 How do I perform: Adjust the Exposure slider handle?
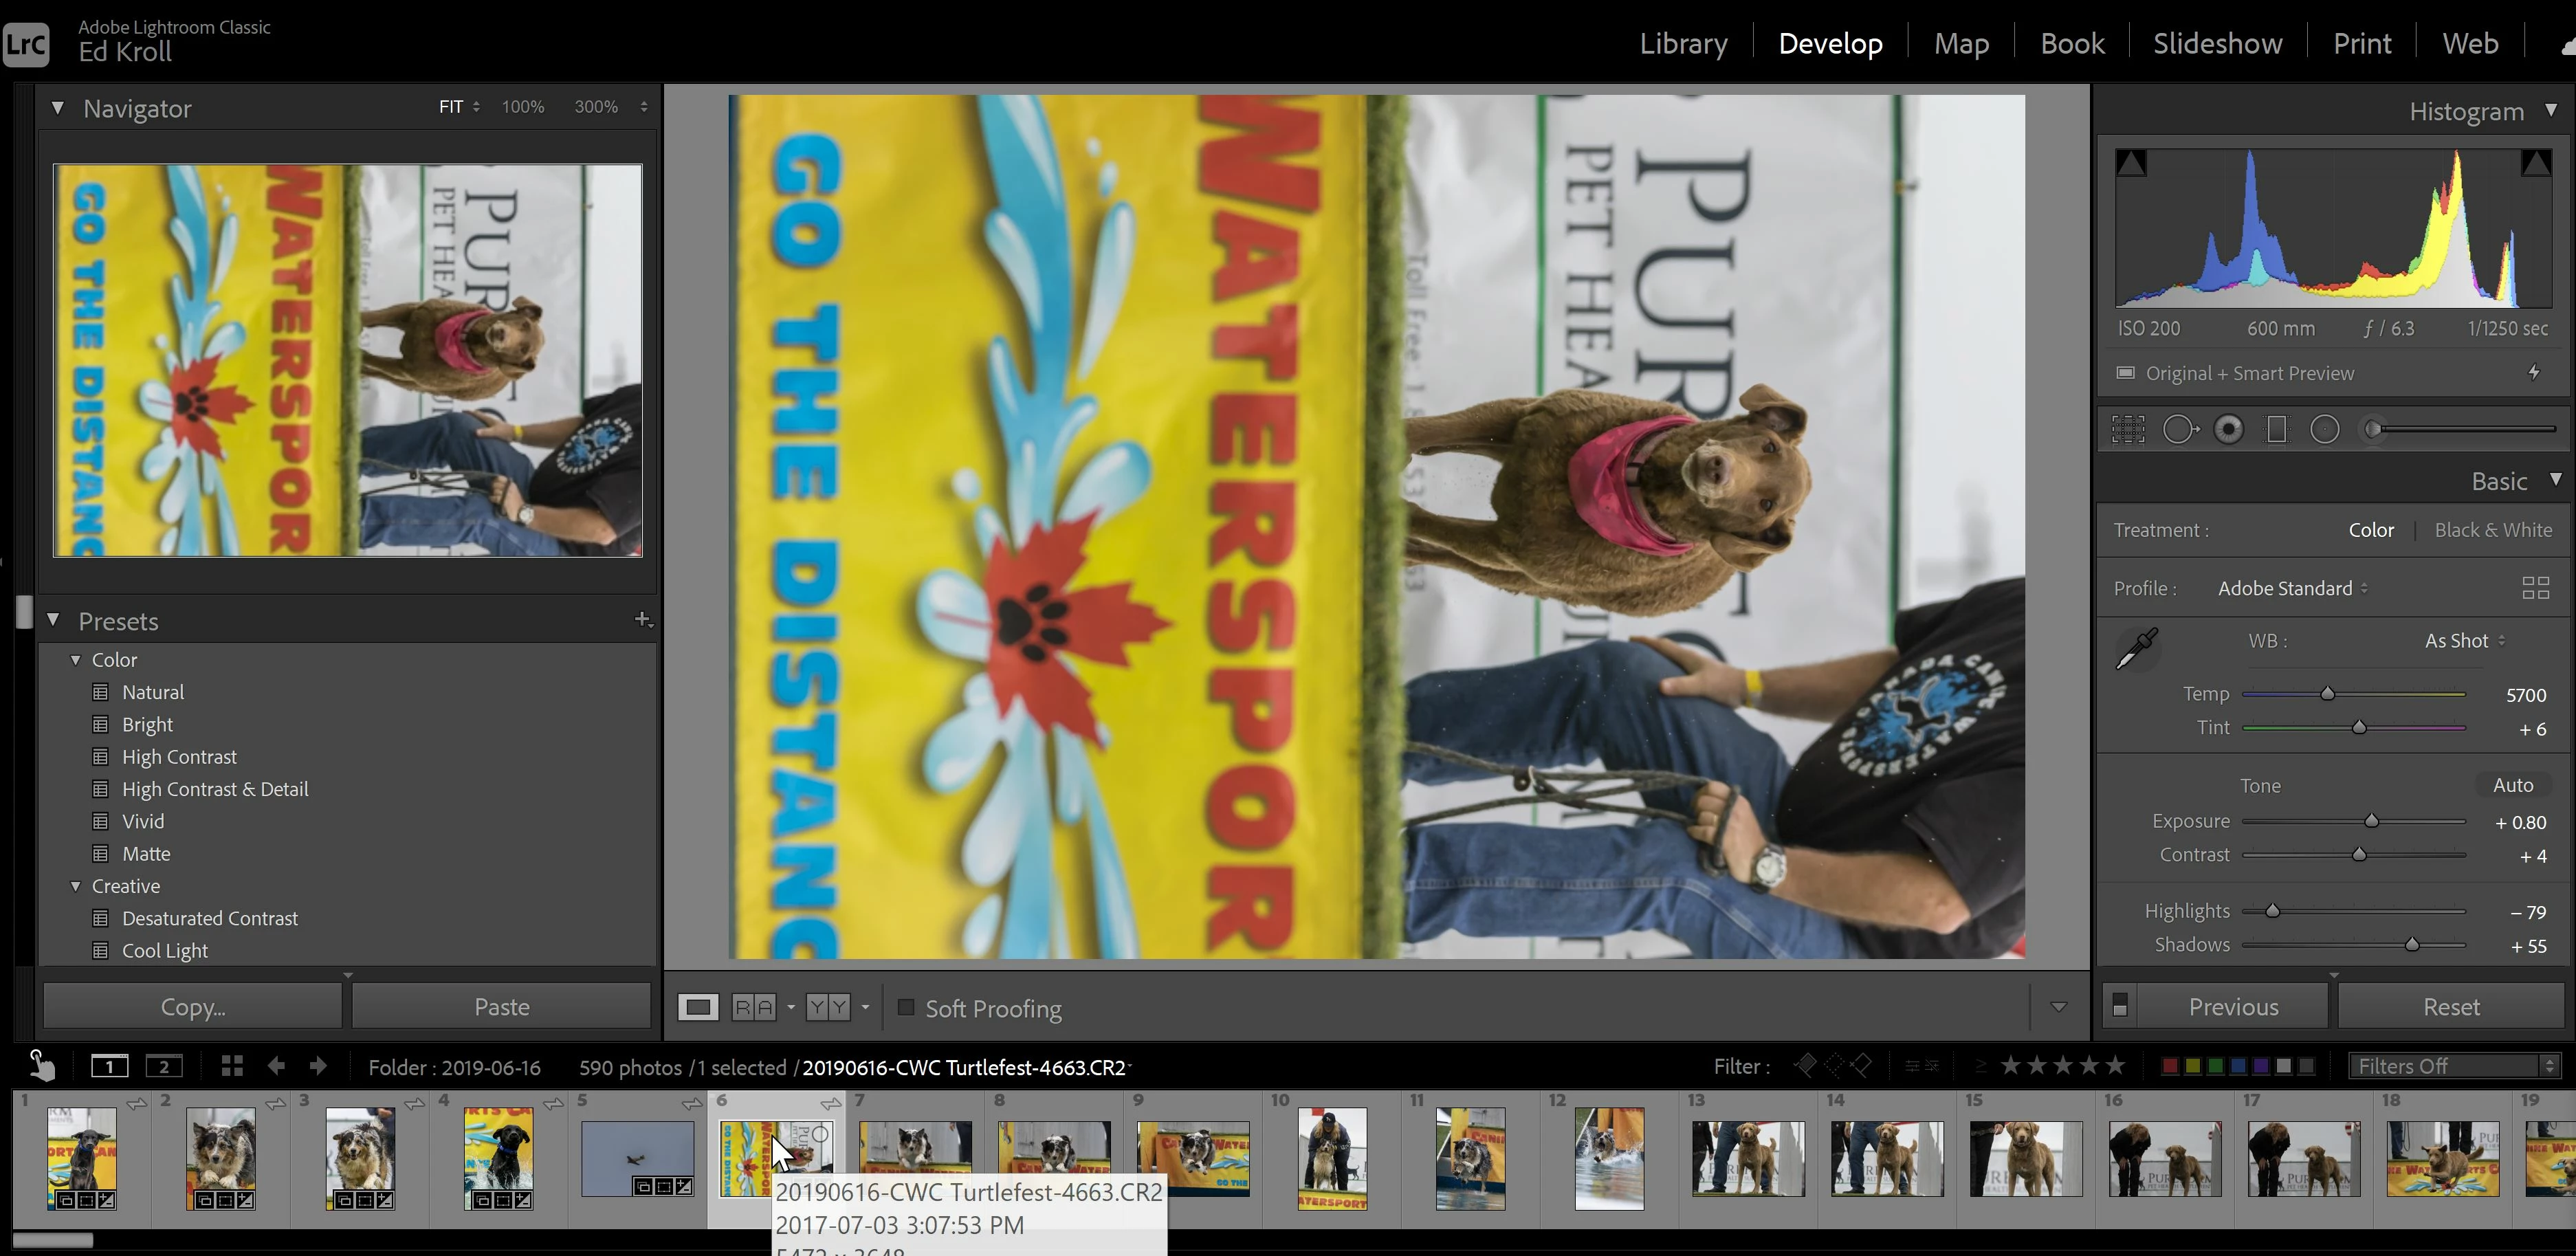[2371, 821]
